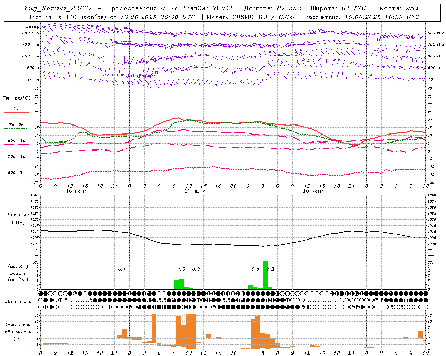
Task: Click the '18 июня' date label
Action: pos(313,191)
